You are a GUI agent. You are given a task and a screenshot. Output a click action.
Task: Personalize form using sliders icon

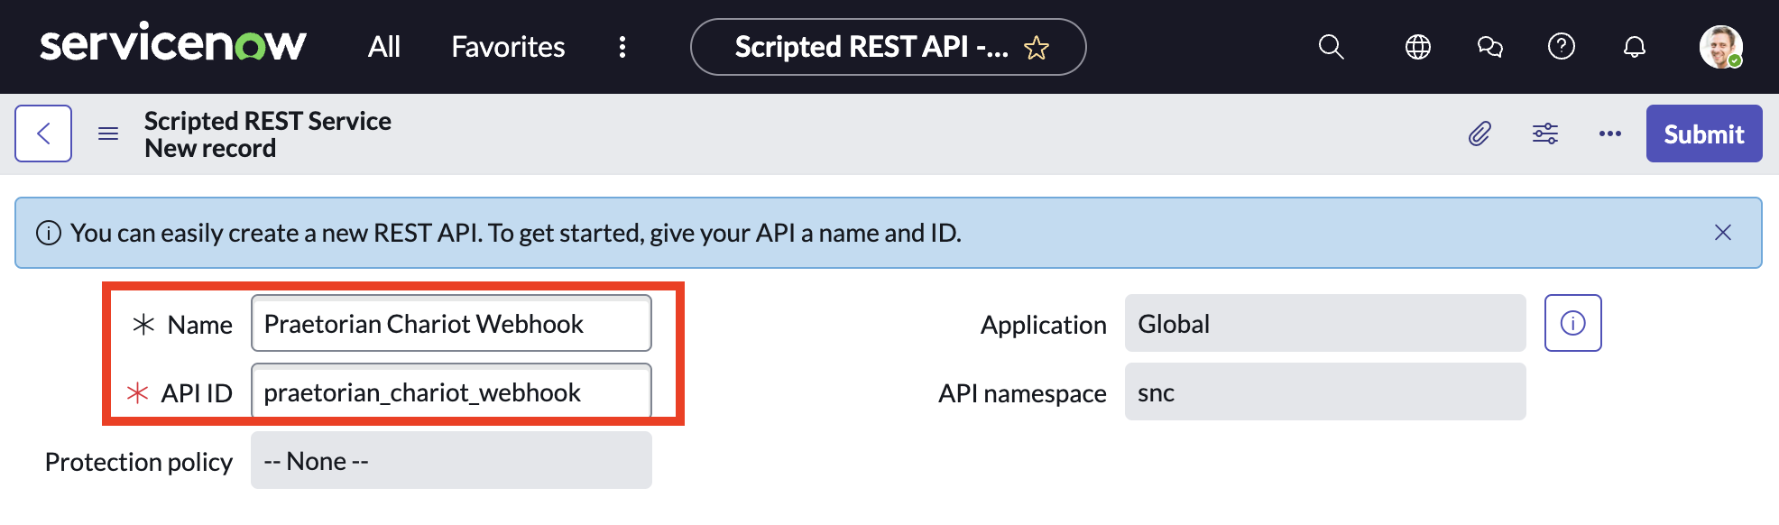(1545, 134)
